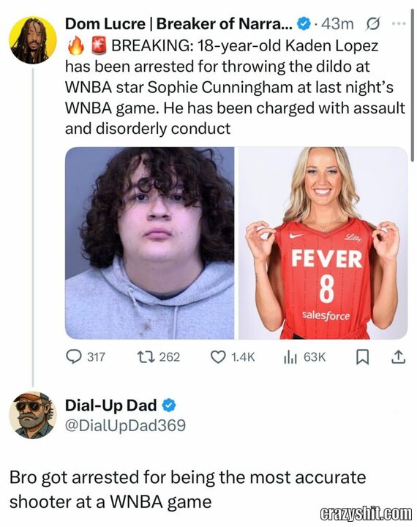
Task: Click Dom Lucre's blue verified badge
Action: point(304,24)
